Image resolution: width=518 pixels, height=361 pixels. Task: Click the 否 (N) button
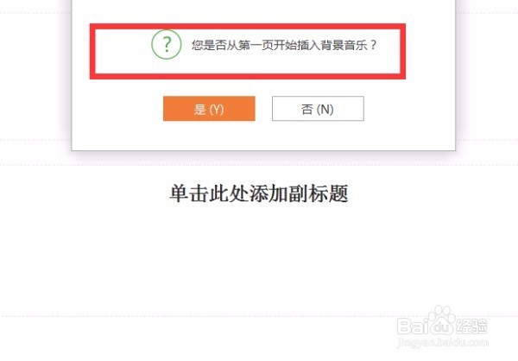[x=318, y=109]
